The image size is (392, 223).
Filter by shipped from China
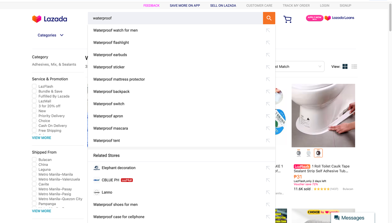pos(34,164)
